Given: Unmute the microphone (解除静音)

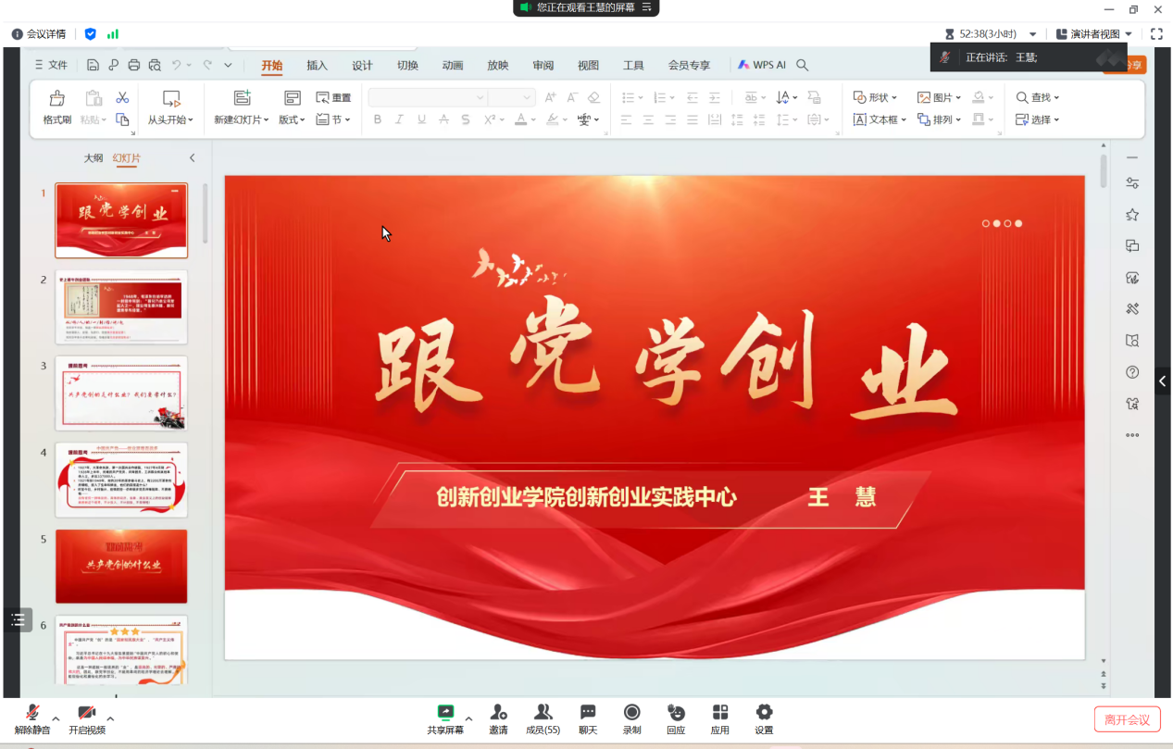Looking at the screenshot, I should 32,712.
